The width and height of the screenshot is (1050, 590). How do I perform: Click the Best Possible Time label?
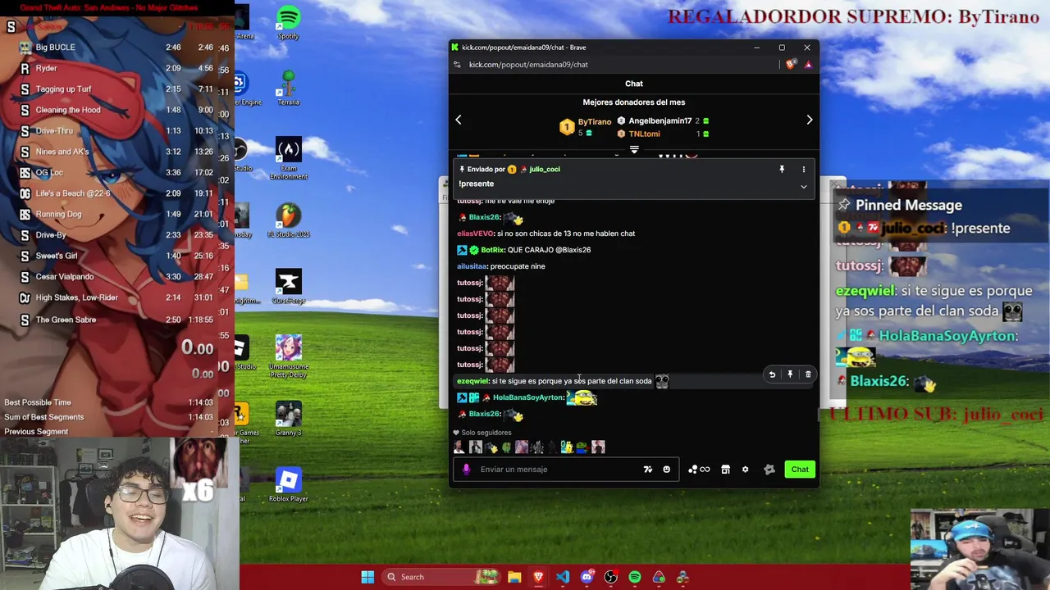coord(38,402)
